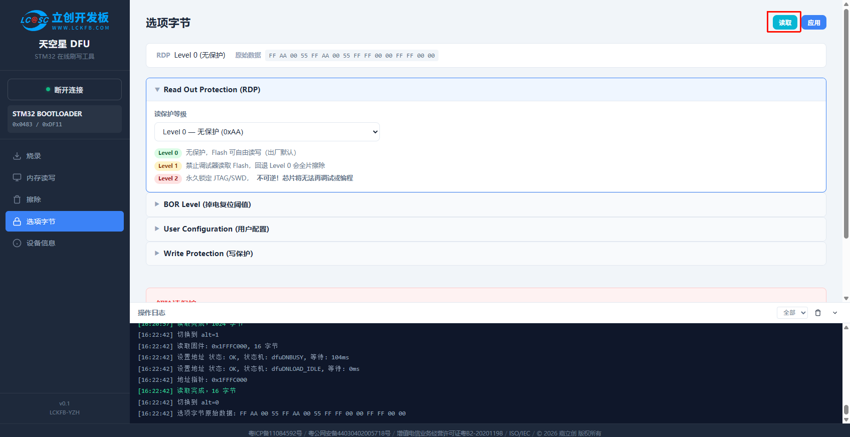Open the 读保护等级 Level 0 dropdown
850x437 pixels.
(x=267, y=132)
